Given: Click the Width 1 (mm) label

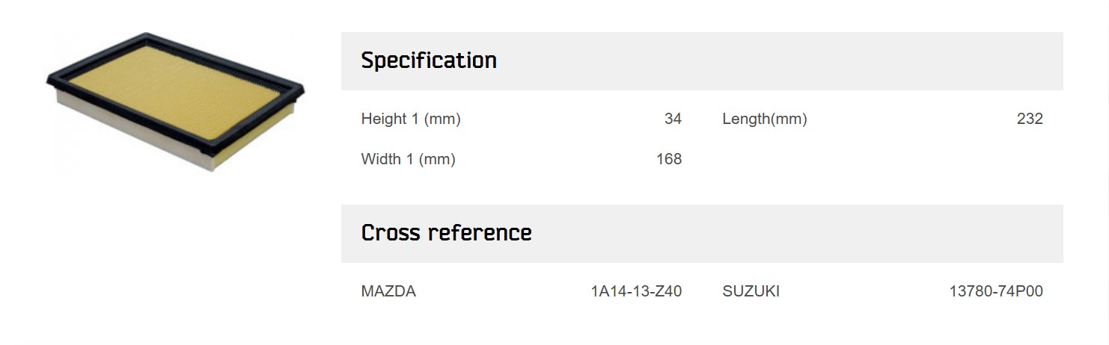Looking at the screenshot, I should [x=408, y=159].
